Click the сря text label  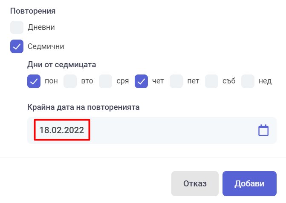point(123,81)
